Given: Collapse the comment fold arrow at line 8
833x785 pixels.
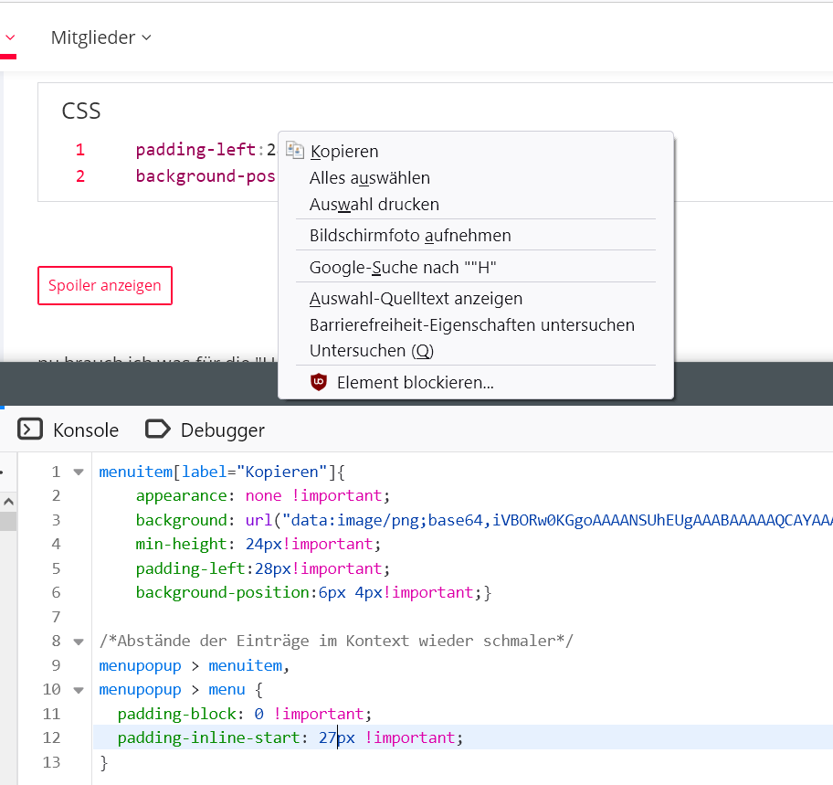Looking at the screenshot, I should click(78, 641).
